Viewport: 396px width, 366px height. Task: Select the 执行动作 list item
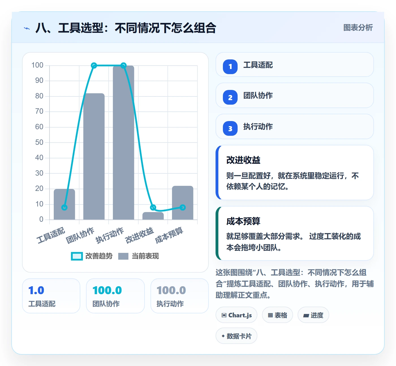point(295,126)
